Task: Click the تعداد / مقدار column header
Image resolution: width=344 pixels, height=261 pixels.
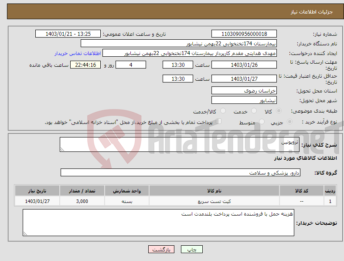Action: click(82, 191)
